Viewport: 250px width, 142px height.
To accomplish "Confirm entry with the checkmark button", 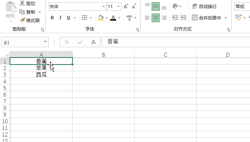I will pos(80,42).
